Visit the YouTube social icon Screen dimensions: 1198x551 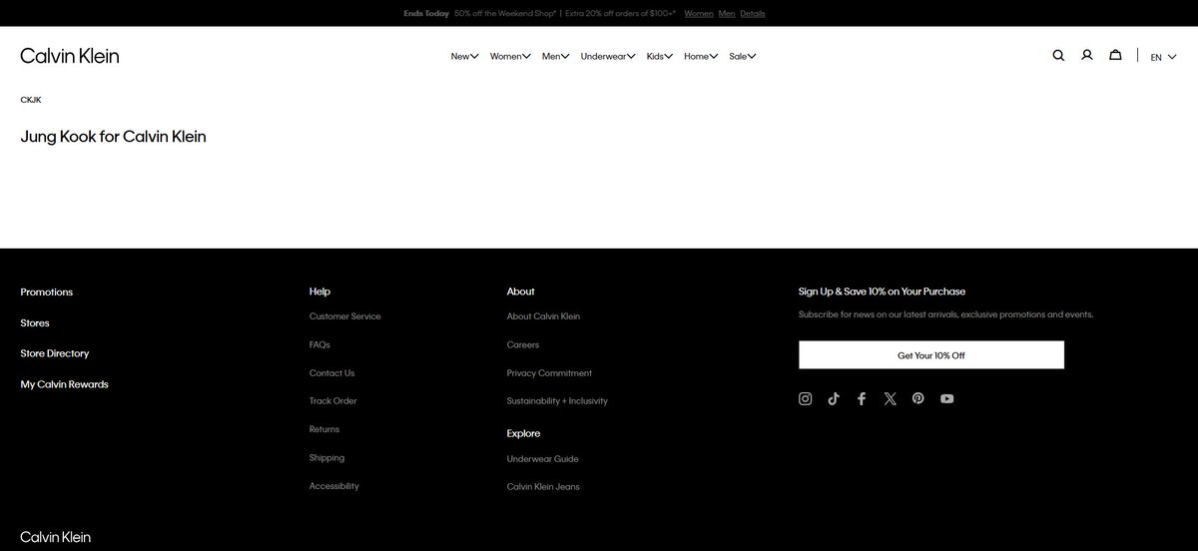click(946, 398)
